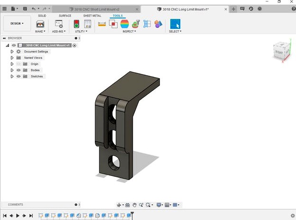Collapse the BROWSER panel with double arrows
The image size is (296, 220).
tap(4, 38)
